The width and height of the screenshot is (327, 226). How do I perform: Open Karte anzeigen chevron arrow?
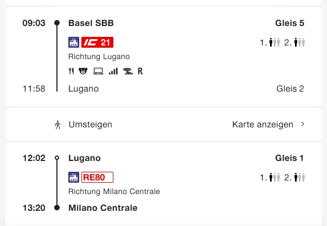tap(303, 124)
